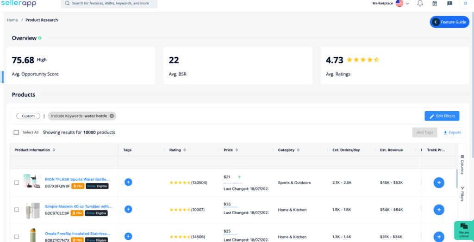Click the Avg. BSR card value 22
474x242 pixels.
click(174, 60)
